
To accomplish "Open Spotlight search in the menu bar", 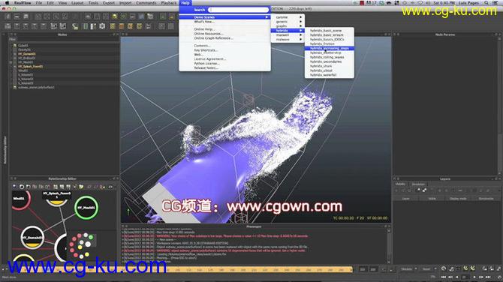I will pos(486,3).
